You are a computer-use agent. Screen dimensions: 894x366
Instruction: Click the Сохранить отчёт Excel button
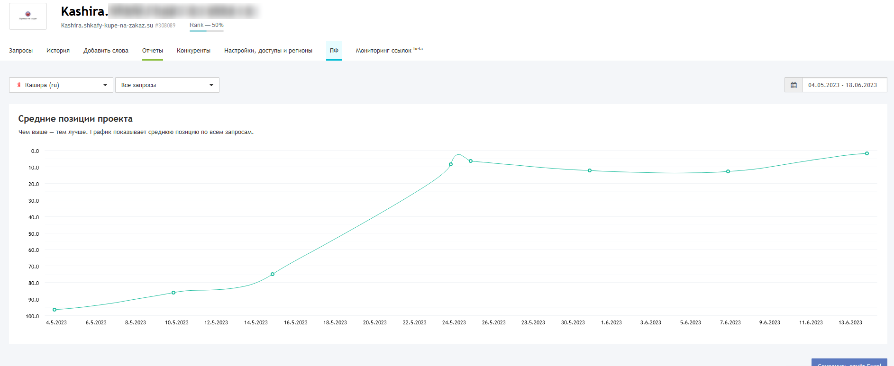[x=849, y=363]
